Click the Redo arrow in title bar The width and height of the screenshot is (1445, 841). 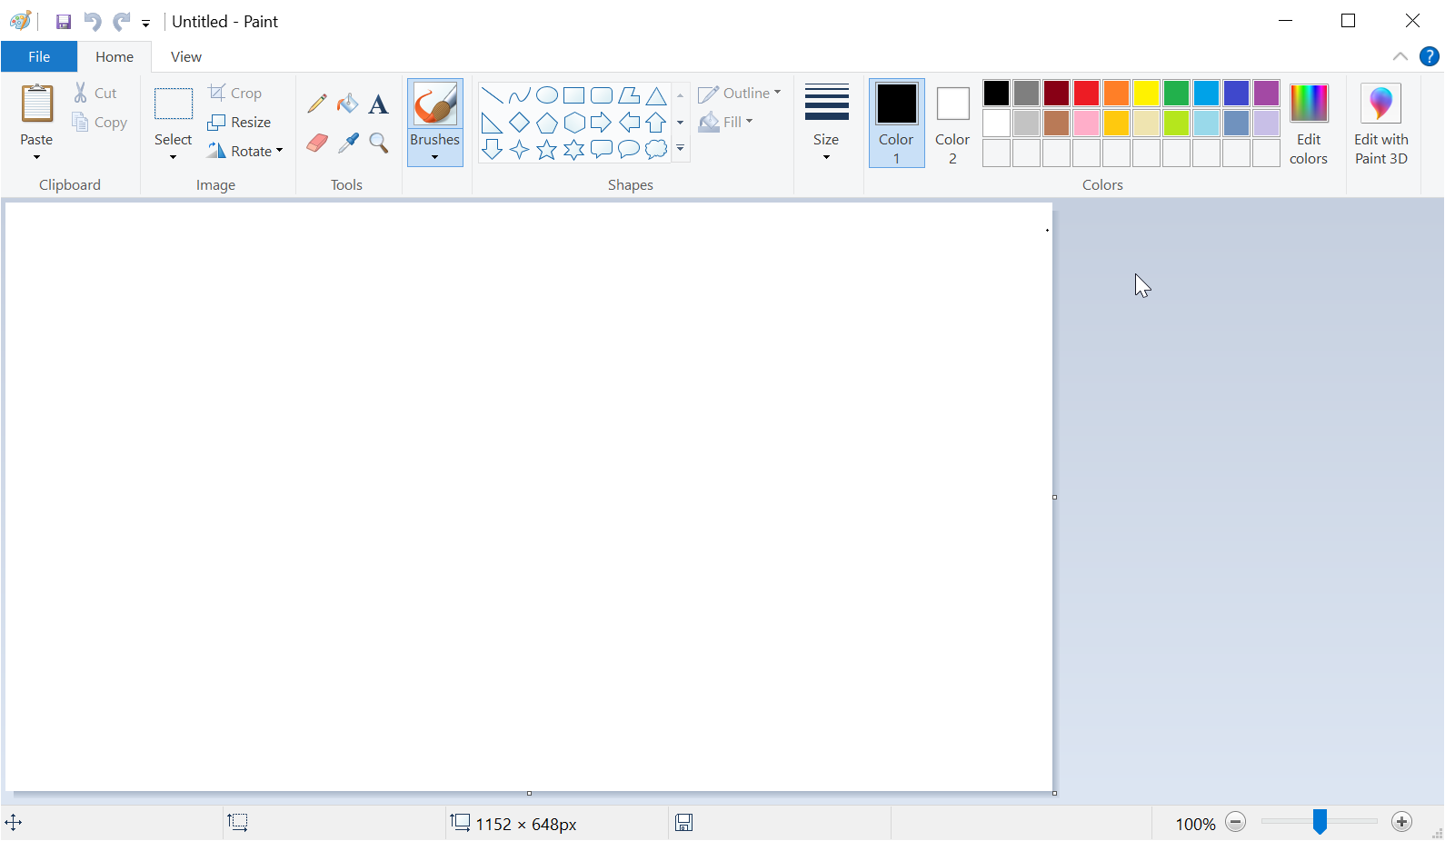click(x=121, y=22)
